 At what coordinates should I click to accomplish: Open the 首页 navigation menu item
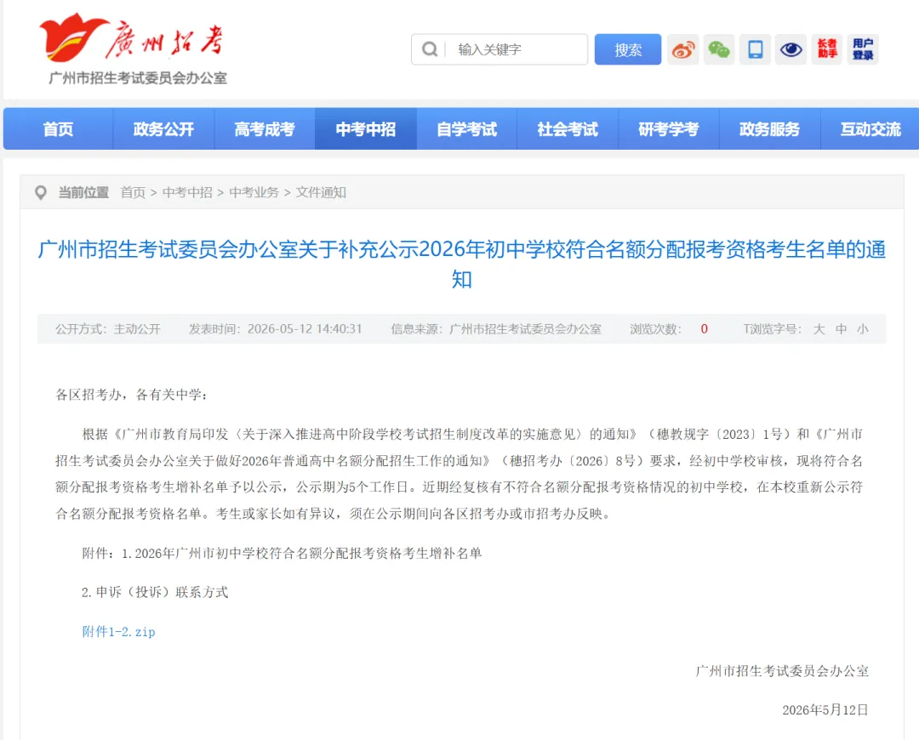click(58, 129)
